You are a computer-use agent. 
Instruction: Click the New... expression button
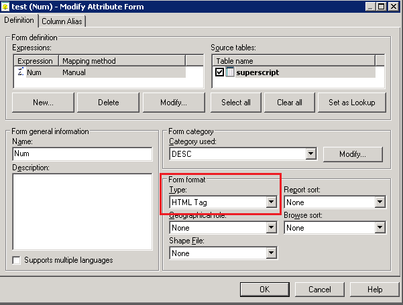point(43,103)
